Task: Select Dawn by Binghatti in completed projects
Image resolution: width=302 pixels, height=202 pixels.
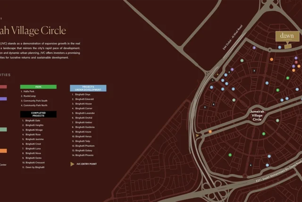Action: pos(35,167)
